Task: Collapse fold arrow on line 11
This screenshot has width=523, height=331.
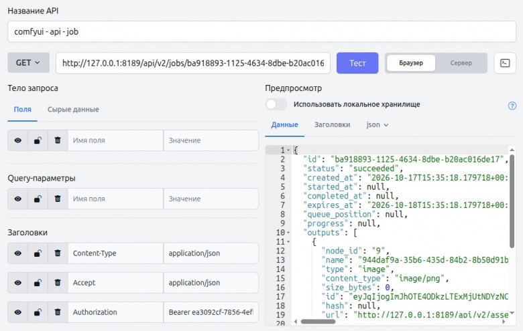Action: (x=288, y=242)
